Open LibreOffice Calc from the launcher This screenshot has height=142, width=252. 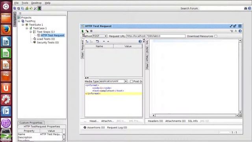click(x=6, y=53)
